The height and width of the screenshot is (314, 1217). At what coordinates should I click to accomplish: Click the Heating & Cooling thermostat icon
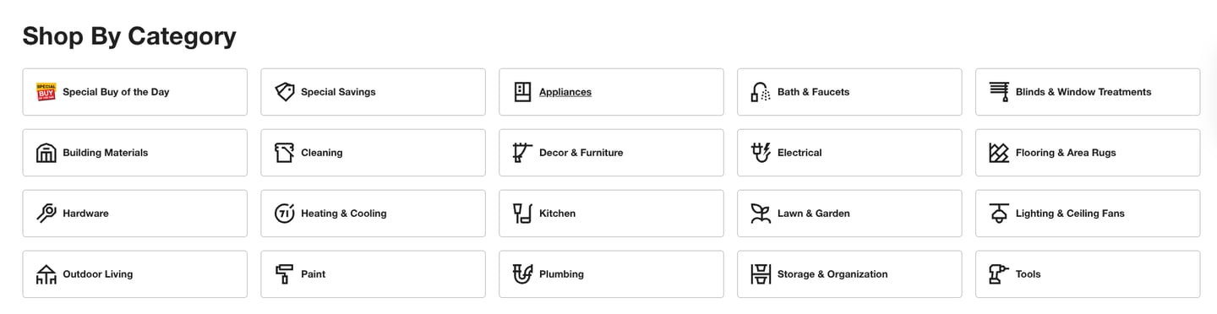[285, 214]
